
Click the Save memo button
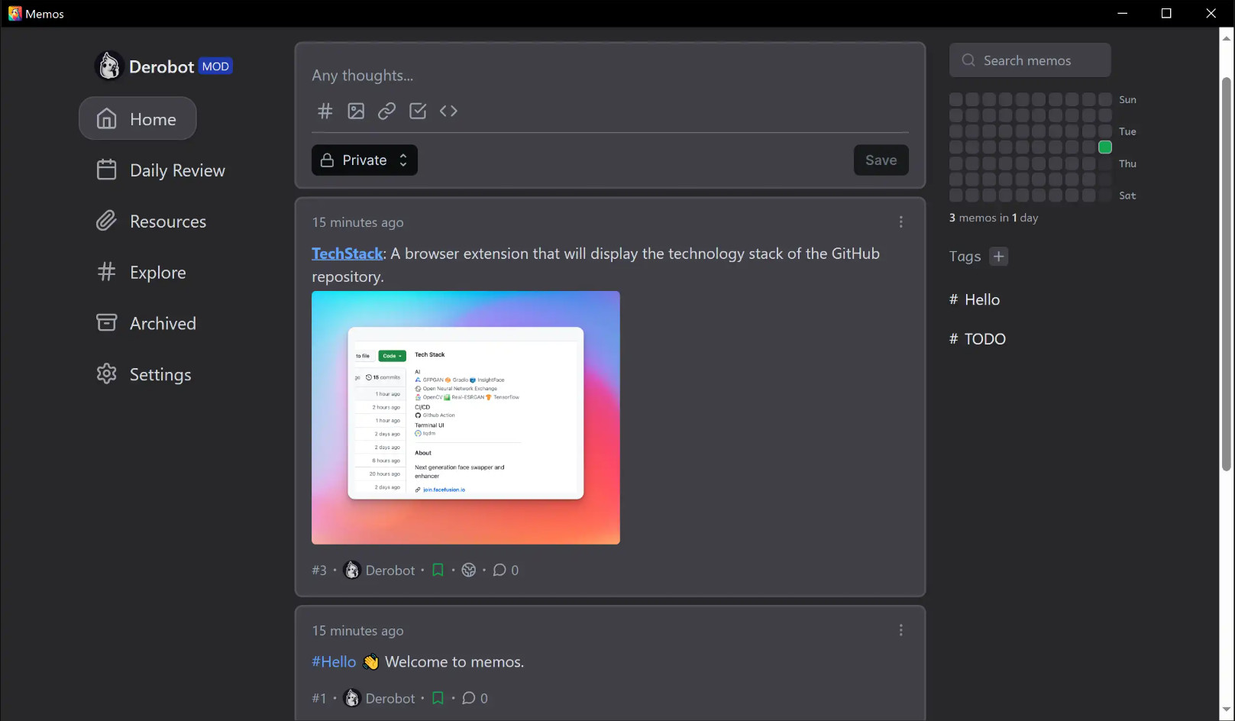[x=881, y=160]
